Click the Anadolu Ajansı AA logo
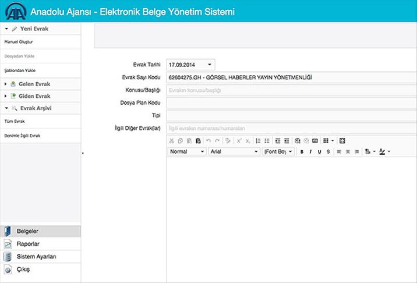The width and height of the screenshot is (417, 283). (16, 11)
